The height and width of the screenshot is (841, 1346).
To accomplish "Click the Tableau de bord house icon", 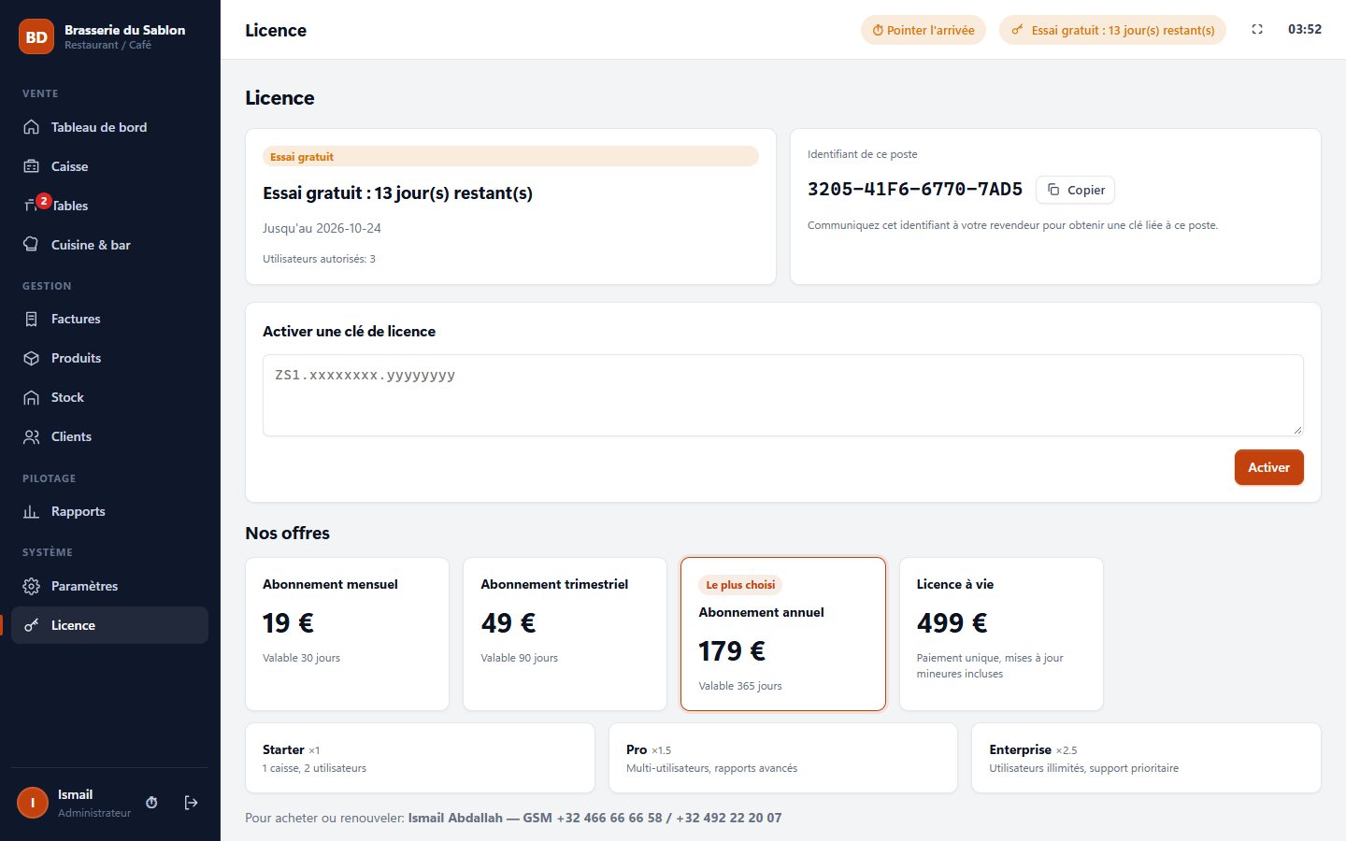I will point(31,127).
